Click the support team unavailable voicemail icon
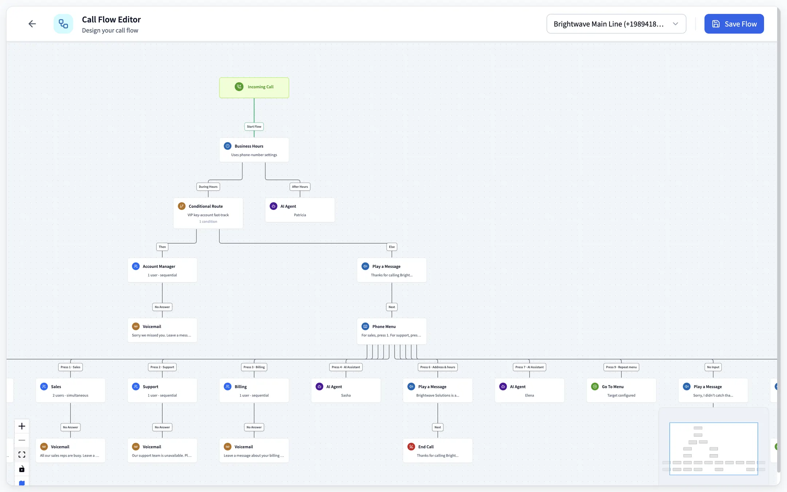Screen dimensions: 787x492 (x=136, y=447)
